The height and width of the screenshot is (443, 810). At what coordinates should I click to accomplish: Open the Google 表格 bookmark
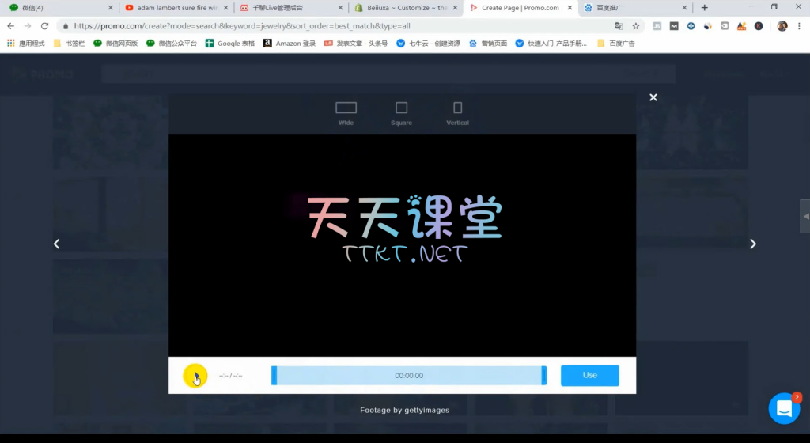pos(230,43)
